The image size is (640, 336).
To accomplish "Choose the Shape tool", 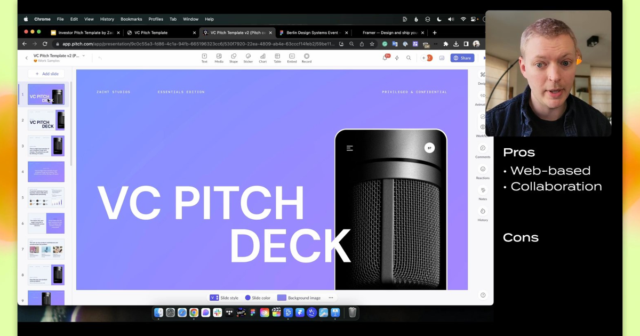I will [234, 58].
